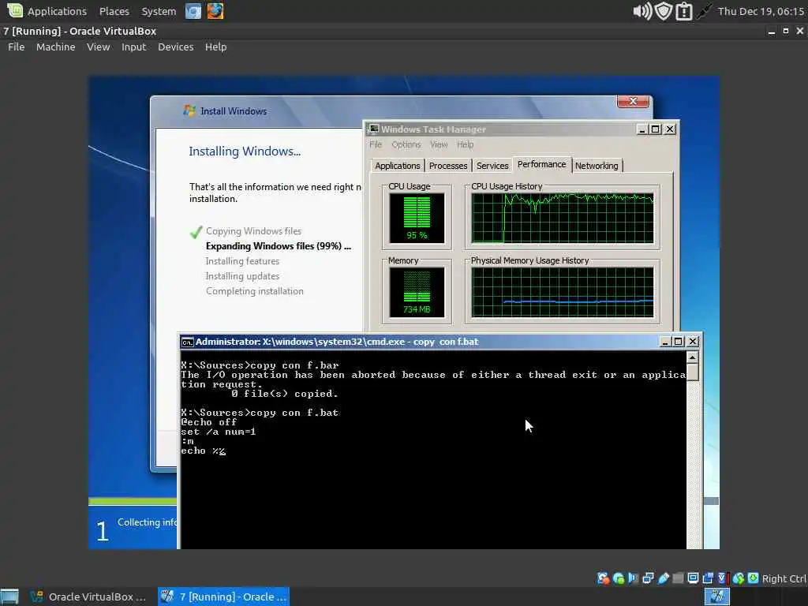Click the '0 file(s) copied.' line in cmd
Screen dimensions: 808x606
tap(284, 394)
